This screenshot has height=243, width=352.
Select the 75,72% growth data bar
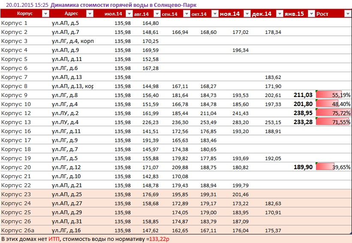pos(333,113)
